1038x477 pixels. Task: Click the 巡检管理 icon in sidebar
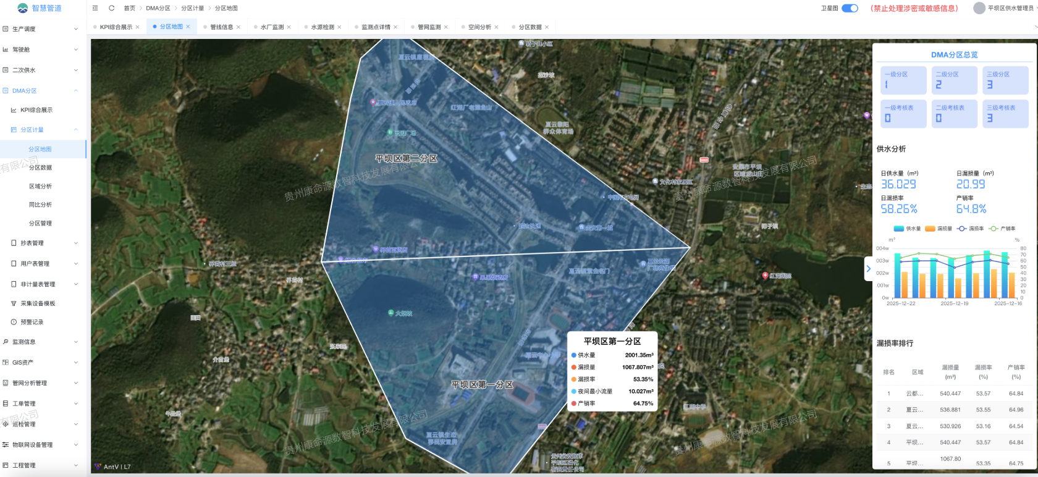point(6,424)
